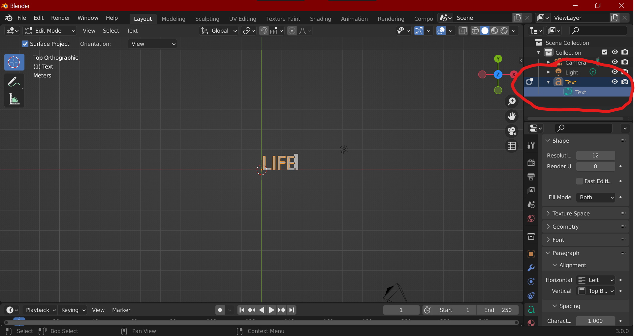The image size is (635, 336).
Task: Switch to the Shading workspace tab
Action: pos(321,19)
